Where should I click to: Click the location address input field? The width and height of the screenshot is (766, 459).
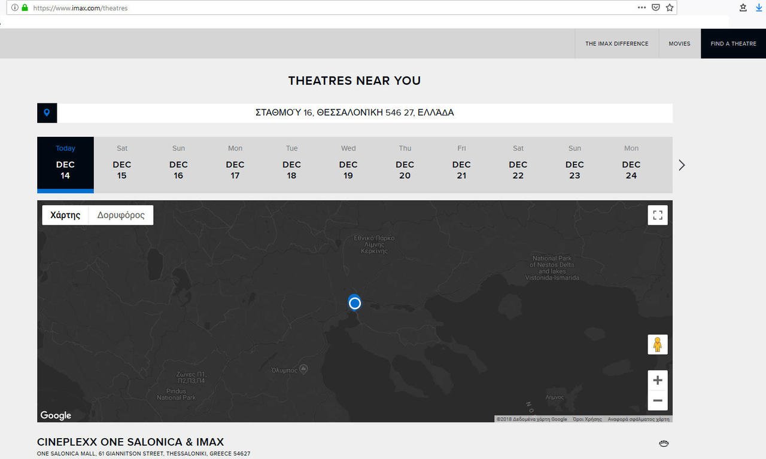364,112
